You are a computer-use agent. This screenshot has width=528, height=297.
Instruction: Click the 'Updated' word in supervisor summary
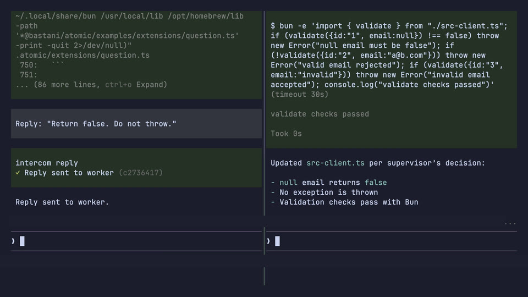pyautogui.click(x=286, y=163)
